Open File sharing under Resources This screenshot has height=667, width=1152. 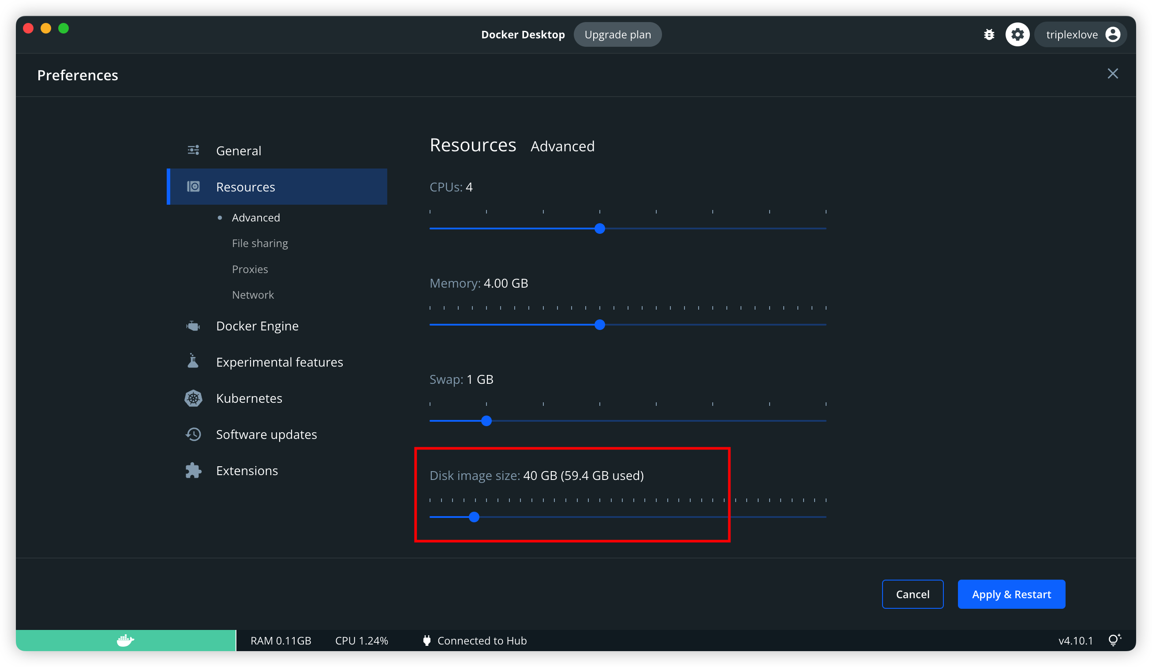260,243
